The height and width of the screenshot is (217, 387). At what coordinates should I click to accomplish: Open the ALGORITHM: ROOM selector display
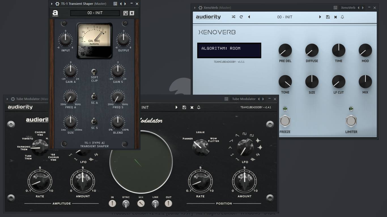coord(229,50)
